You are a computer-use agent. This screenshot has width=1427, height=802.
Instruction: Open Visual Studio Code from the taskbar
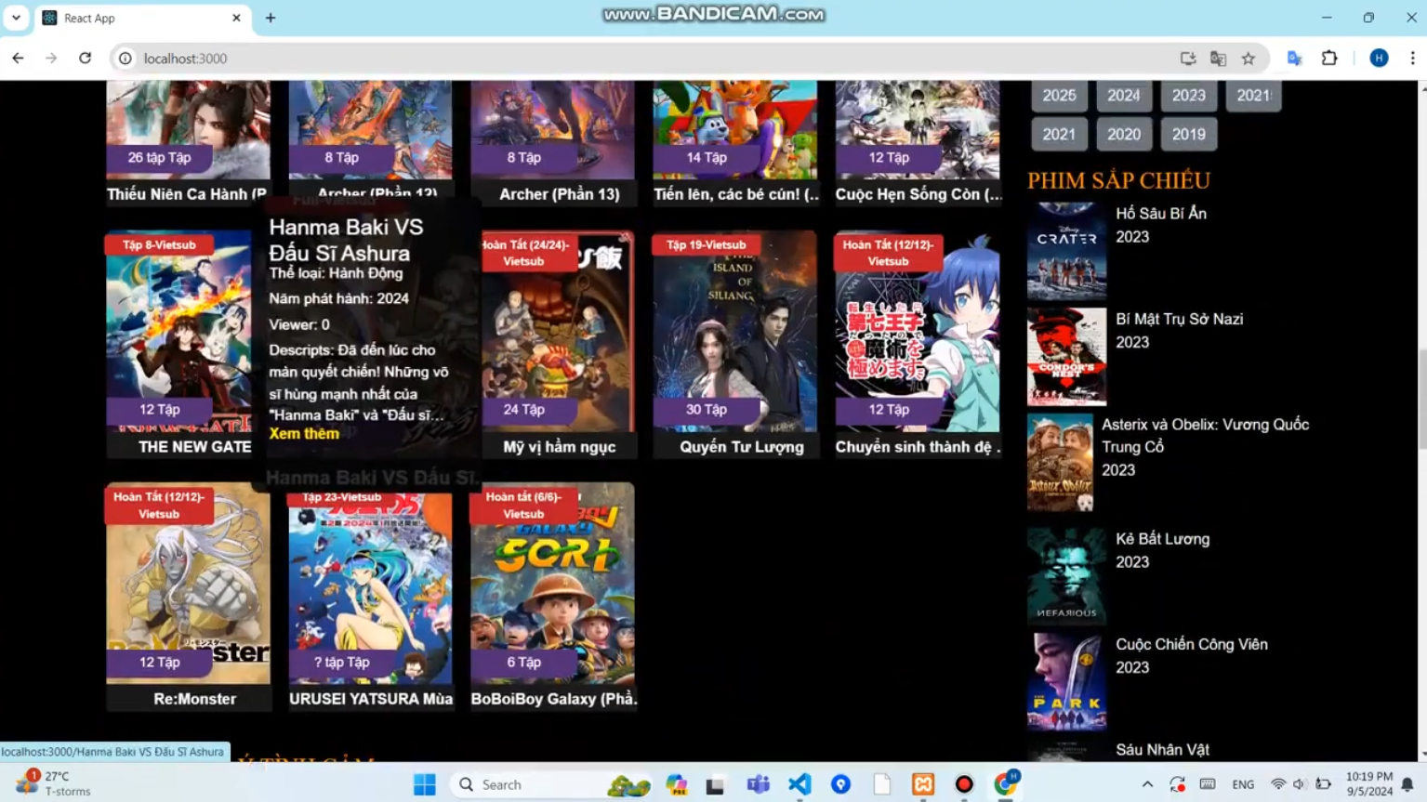click(799, 784)
